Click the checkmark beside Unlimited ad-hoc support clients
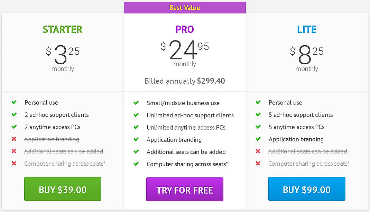Viewport: 370px width, 212px height. 136,115
